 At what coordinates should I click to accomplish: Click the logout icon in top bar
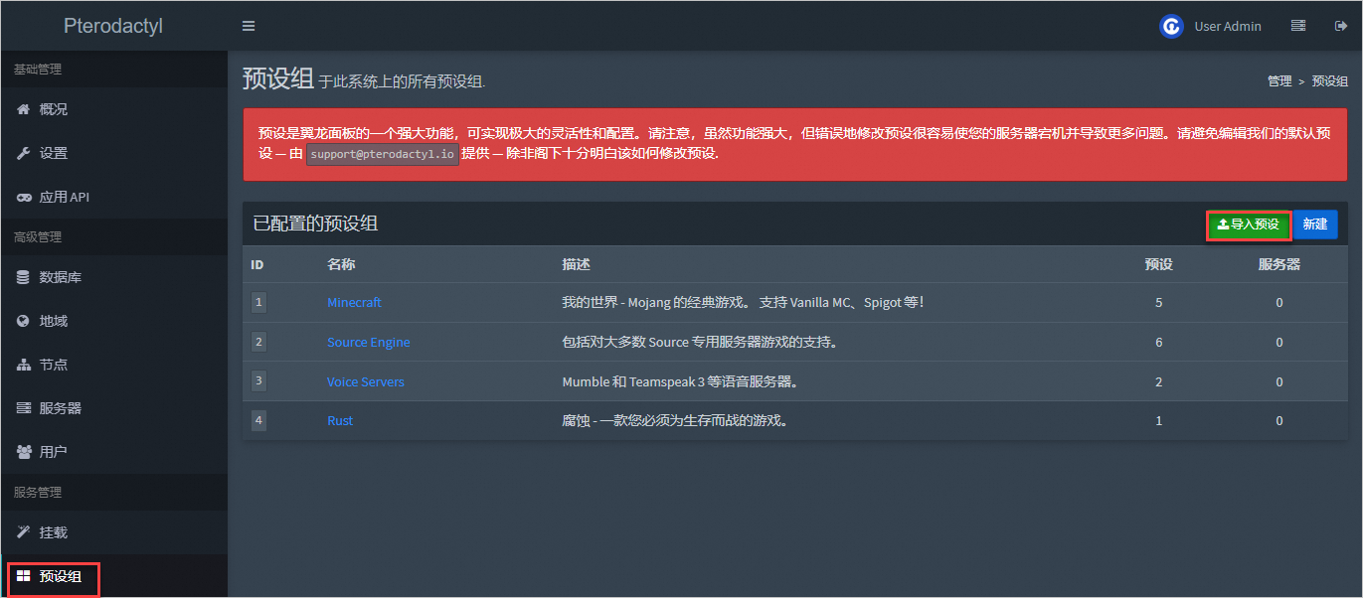click(1340, 26)
